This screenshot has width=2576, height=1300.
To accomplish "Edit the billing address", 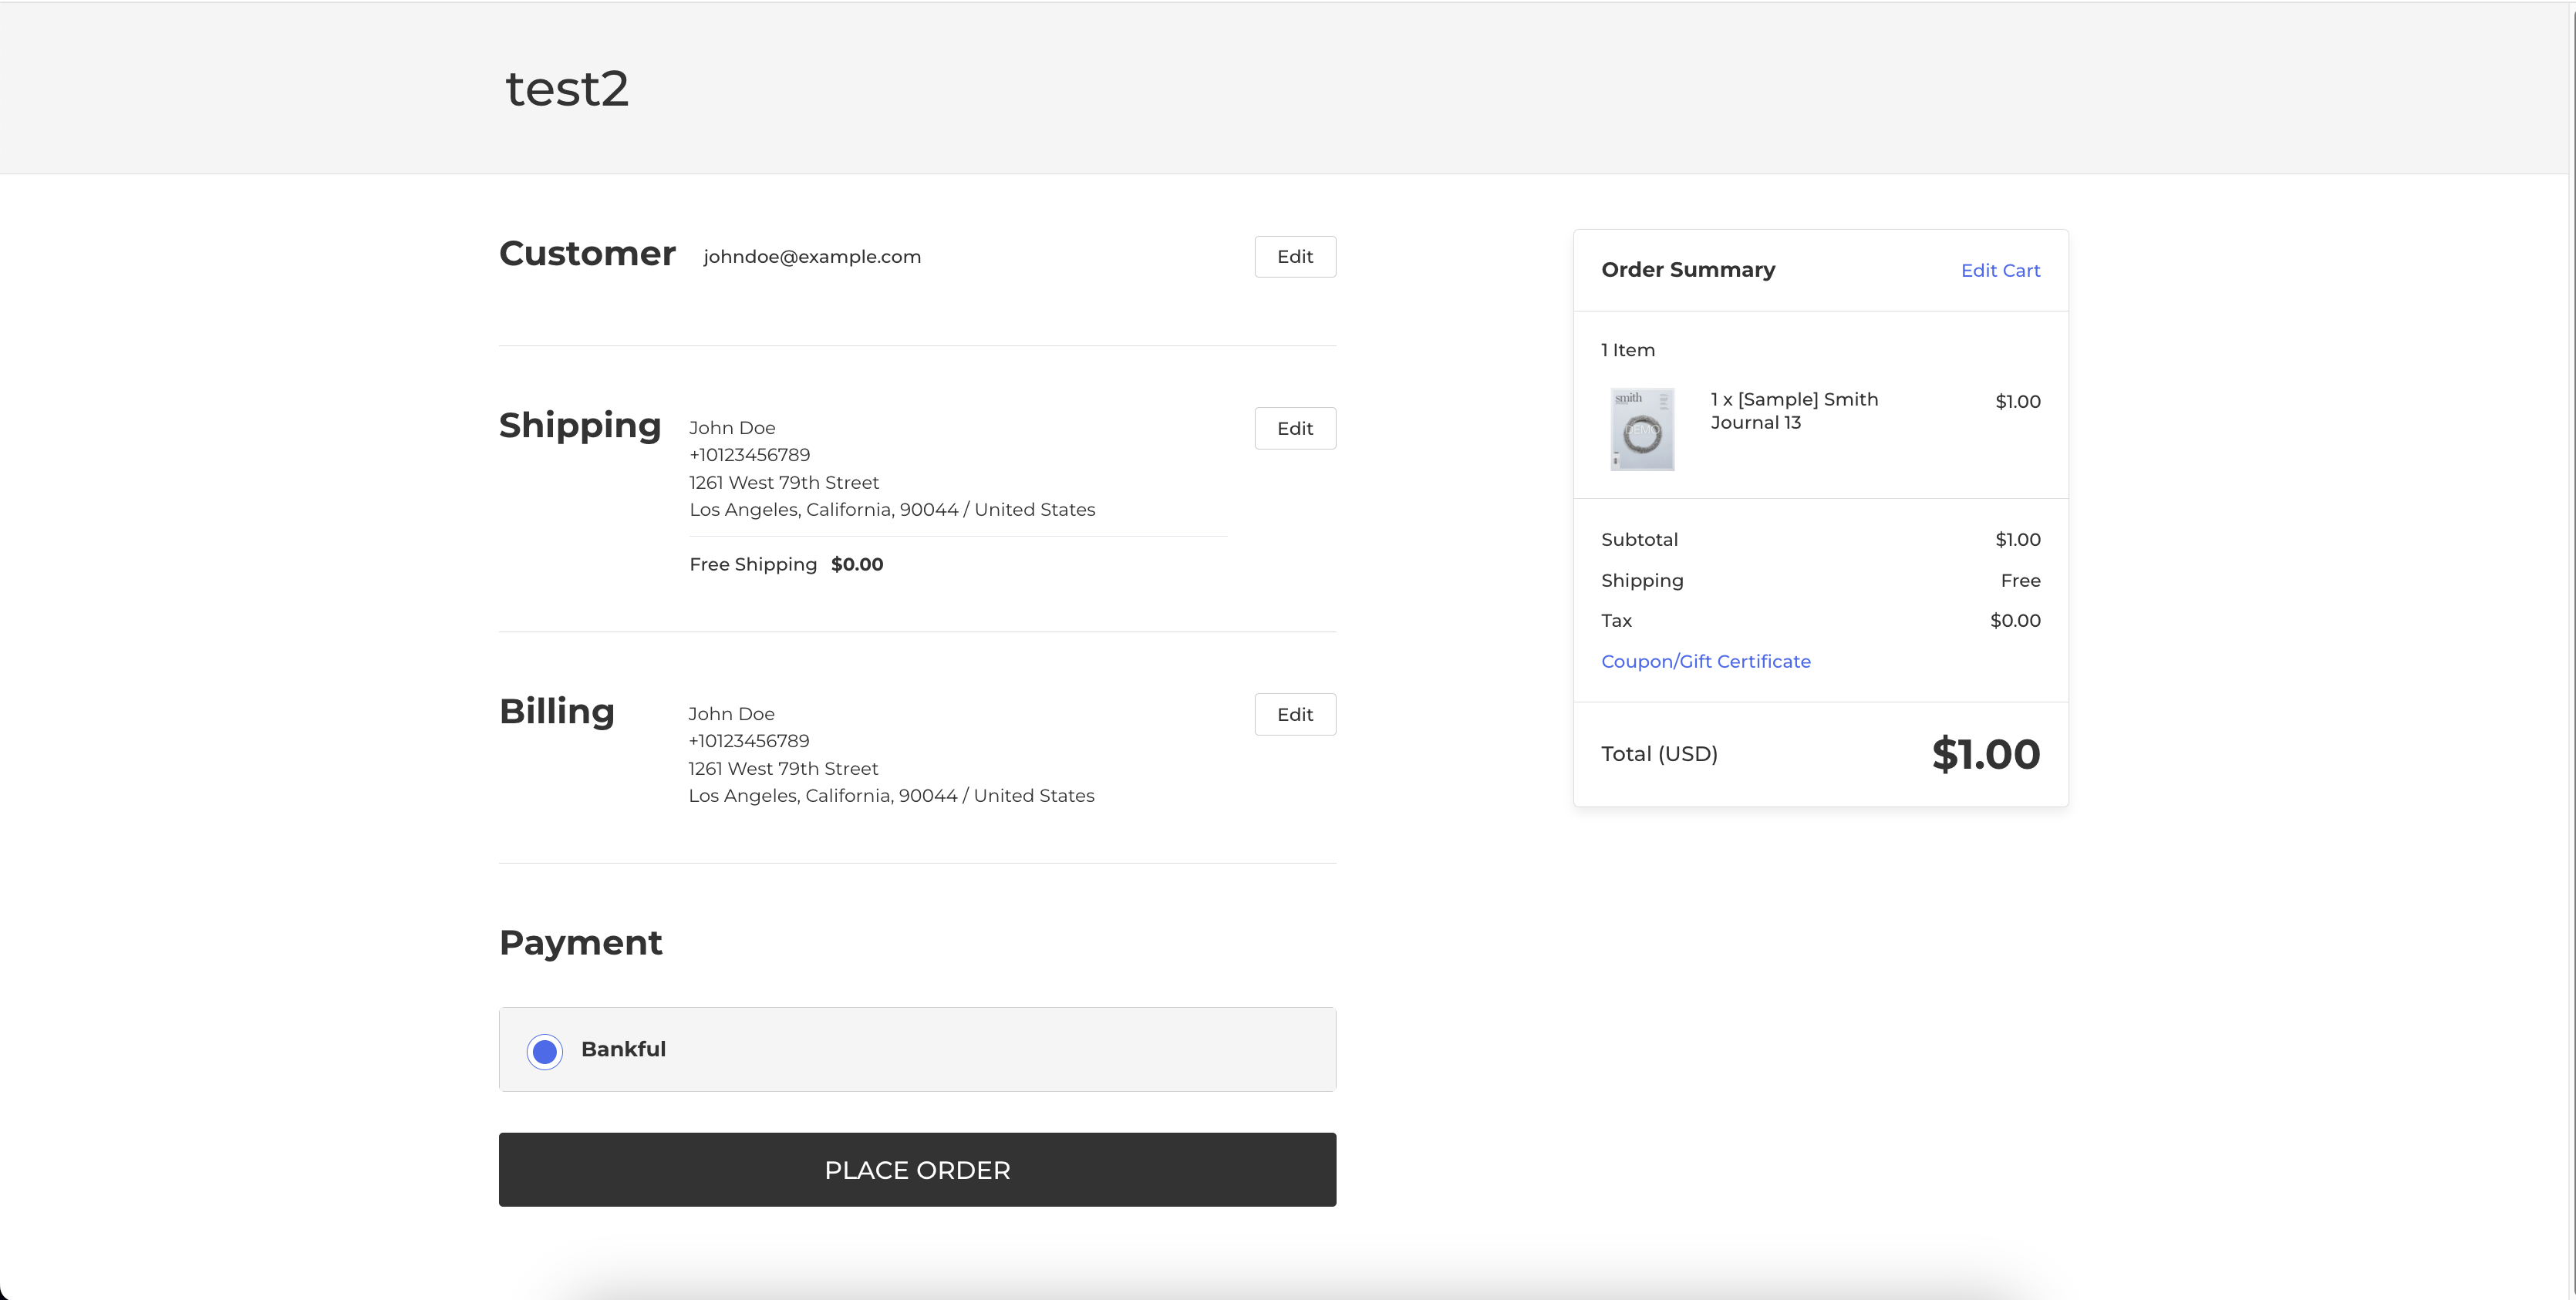I will (x=1294, y=714).
